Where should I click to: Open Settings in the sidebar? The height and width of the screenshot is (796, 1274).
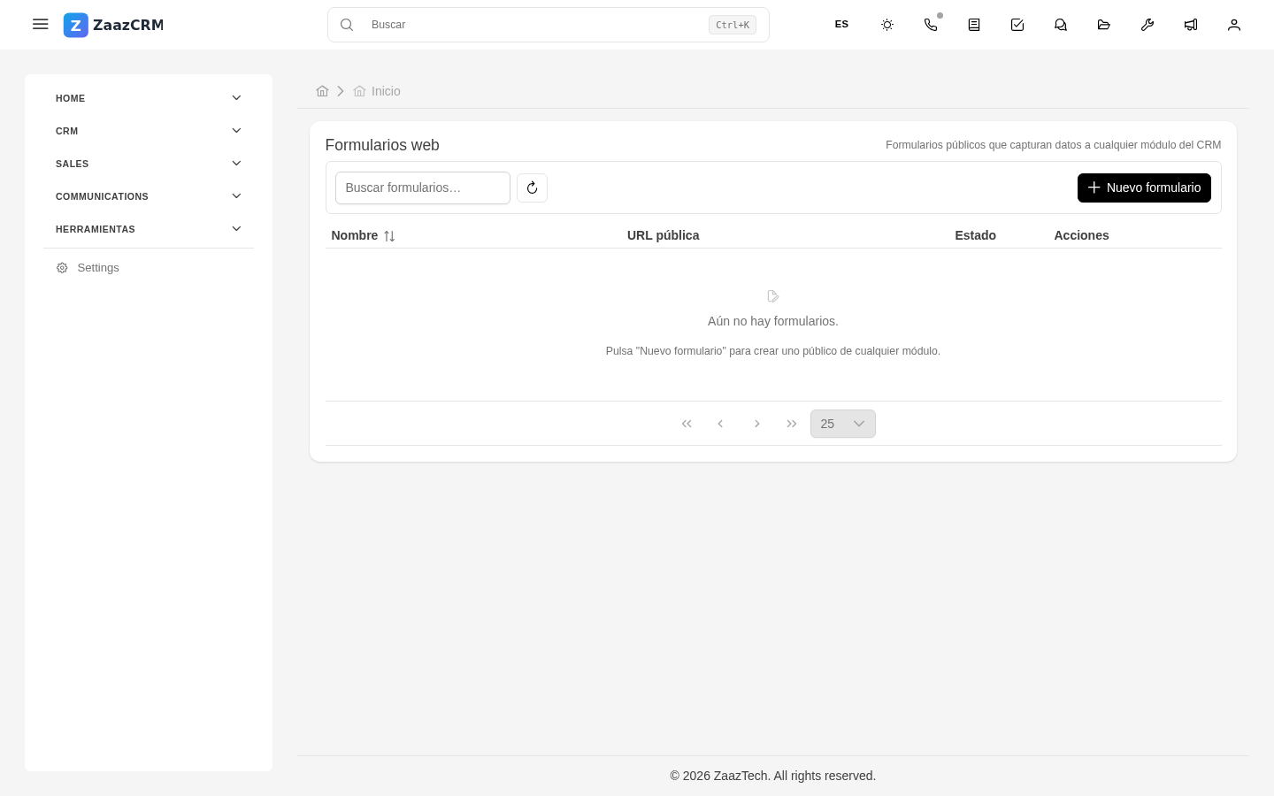[x=149, y=268]
